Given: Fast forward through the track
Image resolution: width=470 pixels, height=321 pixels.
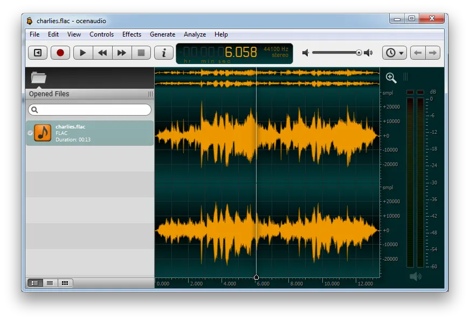Looking at the screenshot, I should tap(121, 53).
